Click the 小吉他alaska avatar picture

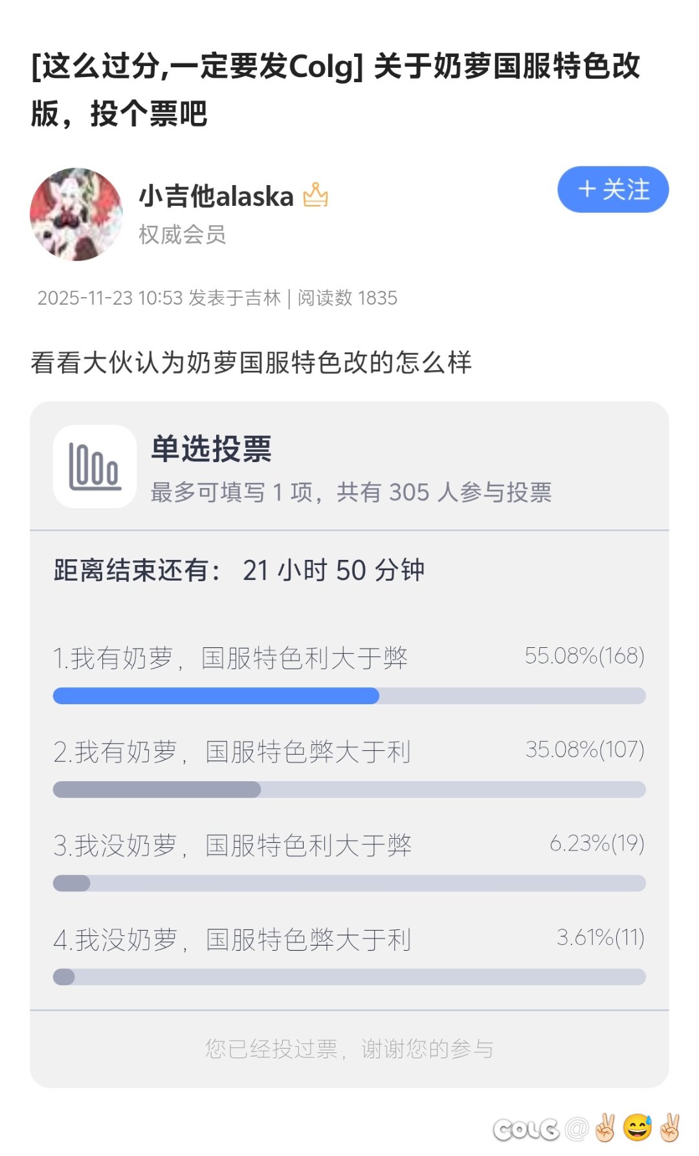pos(76,214)
